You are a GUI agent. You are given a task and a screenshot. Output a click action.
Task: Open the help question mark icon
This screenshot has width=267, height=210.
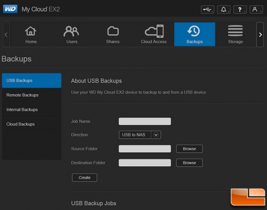[240, 10]
